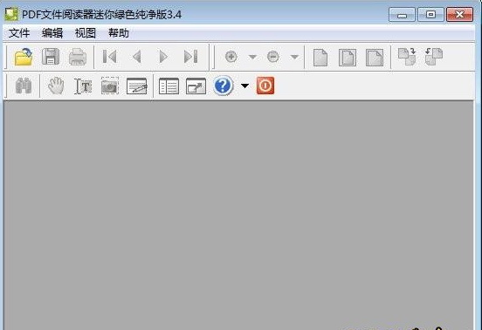Screen dimensions: 482x330
Task: Select the Text selection tool
Action: pyautogui.click(x=83, y=86)
